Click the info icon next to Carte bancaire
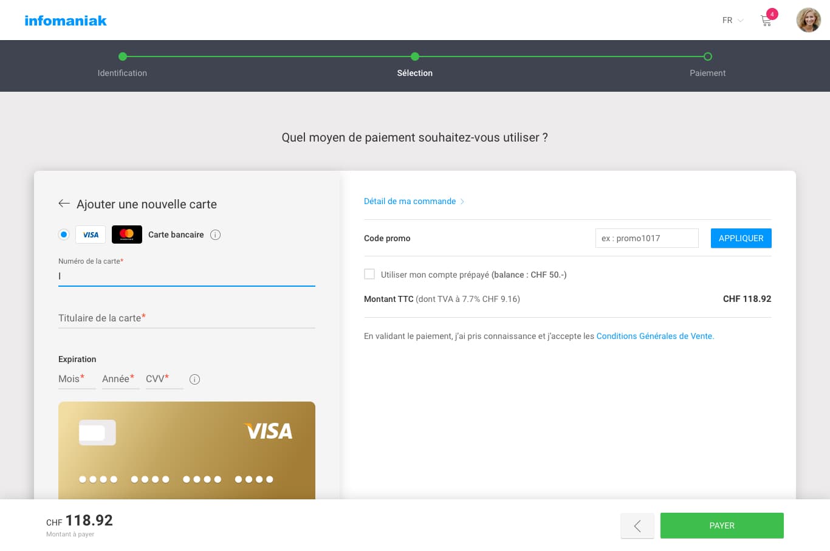 pos(215,234)
